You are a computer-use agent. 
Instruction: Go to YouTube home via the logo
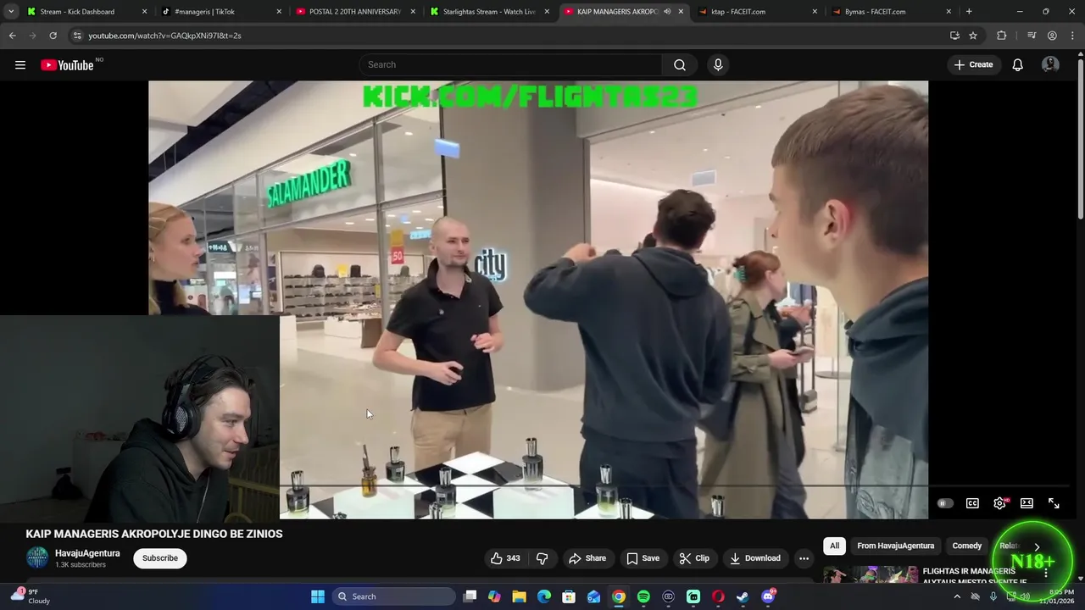point(67,65)
